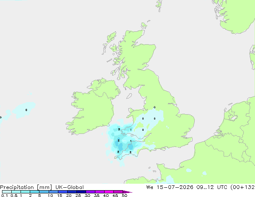
Task: Click the date "15-07-2026"
Action: click(x=175, y=187)
